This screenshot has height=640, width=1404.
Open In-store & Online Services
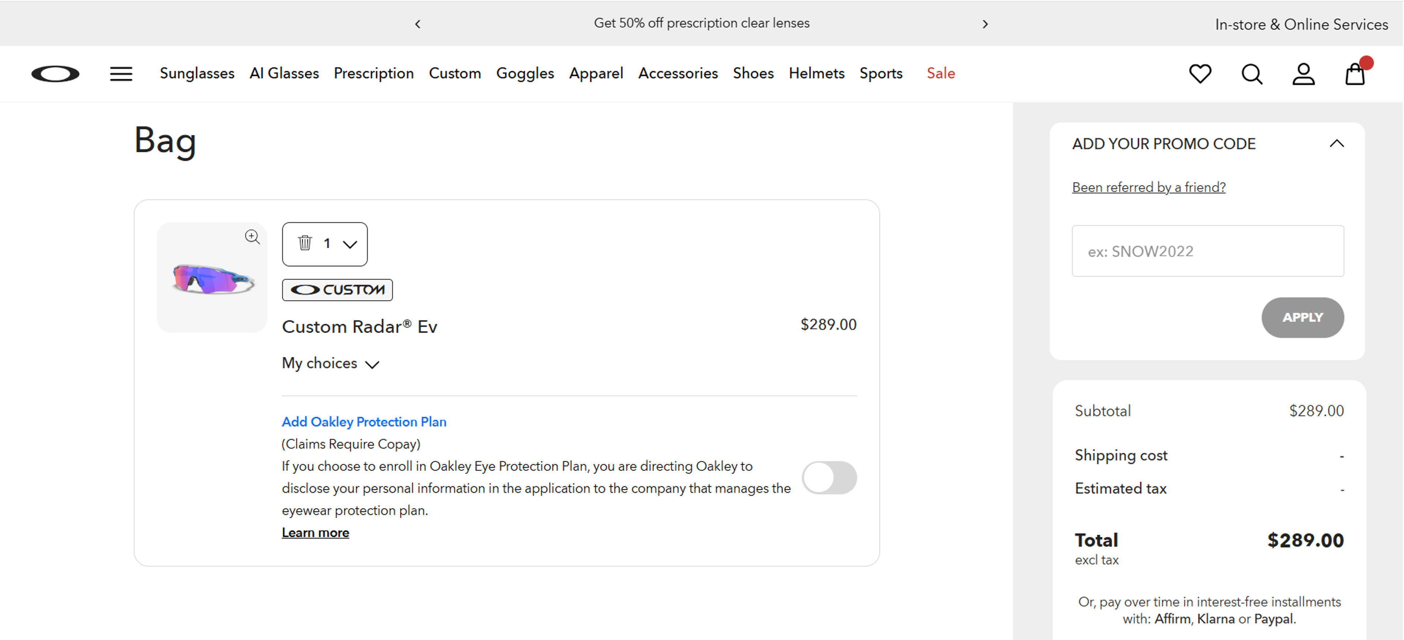click(1302, 24)
